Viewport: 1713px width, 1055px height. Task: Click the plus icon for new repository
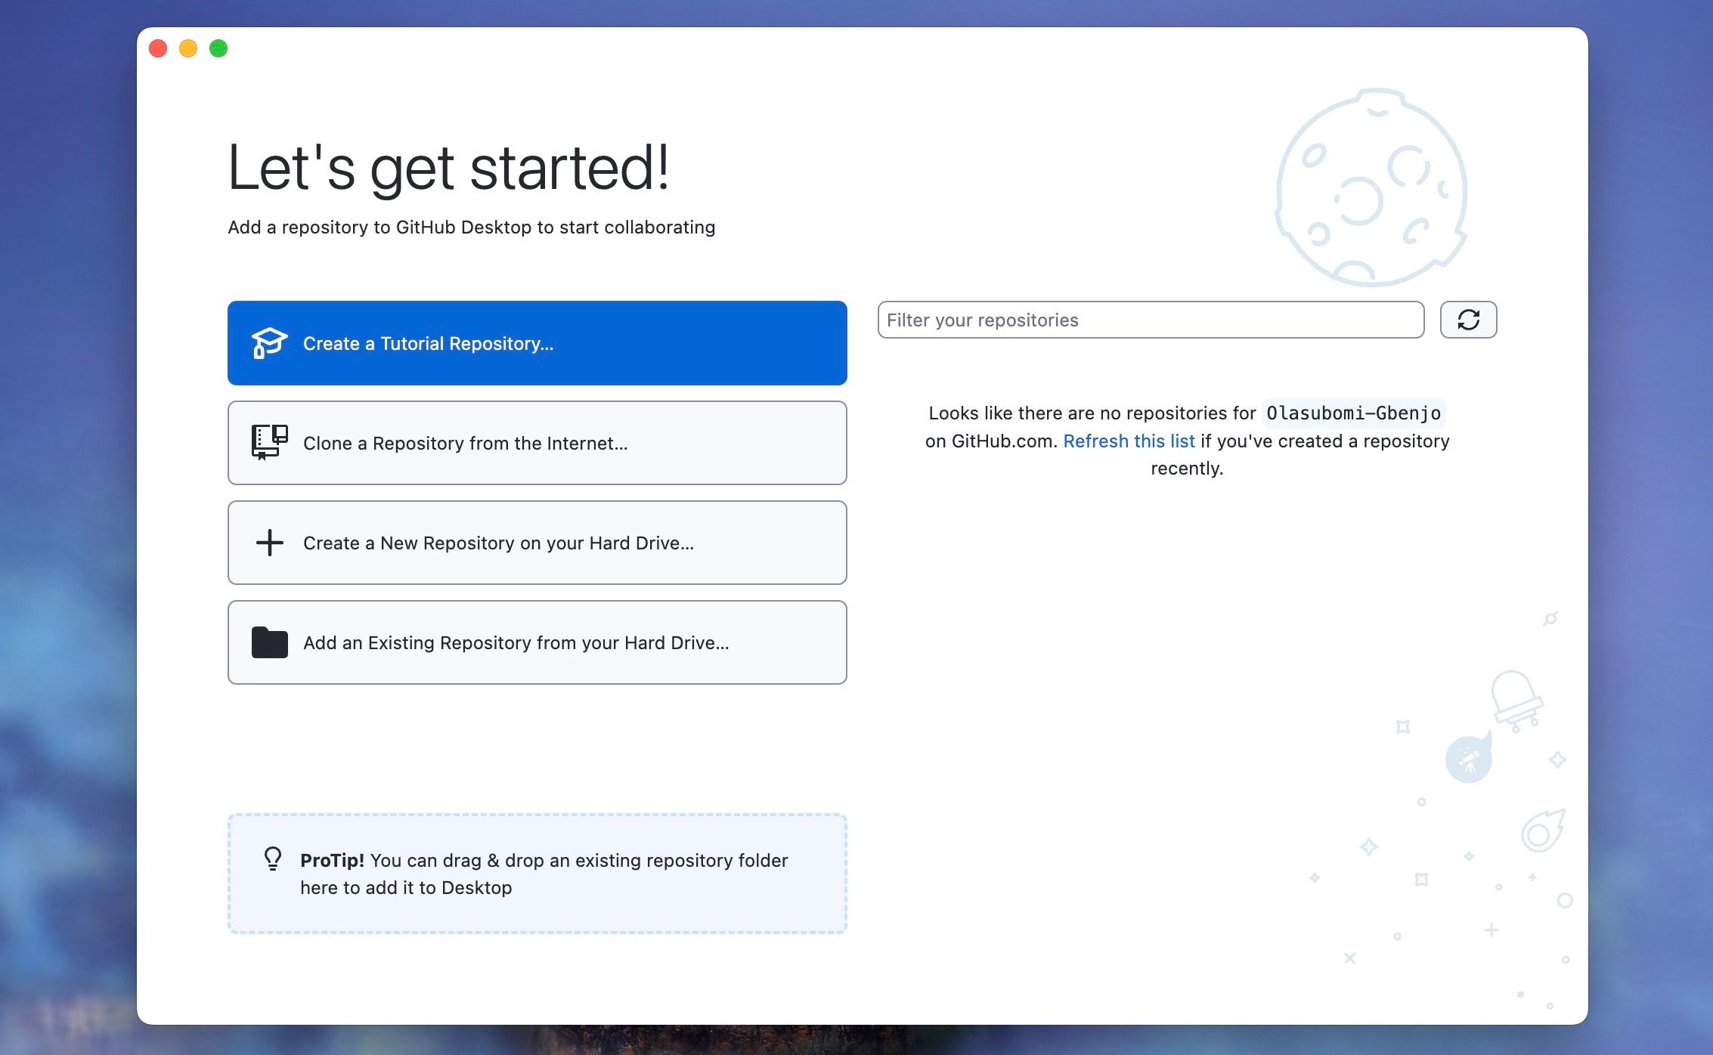pyautogui.click(x=268, y=543)
